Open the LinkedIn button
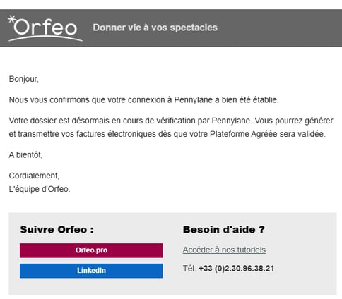The image size is (342, 299). click(91, 271)
